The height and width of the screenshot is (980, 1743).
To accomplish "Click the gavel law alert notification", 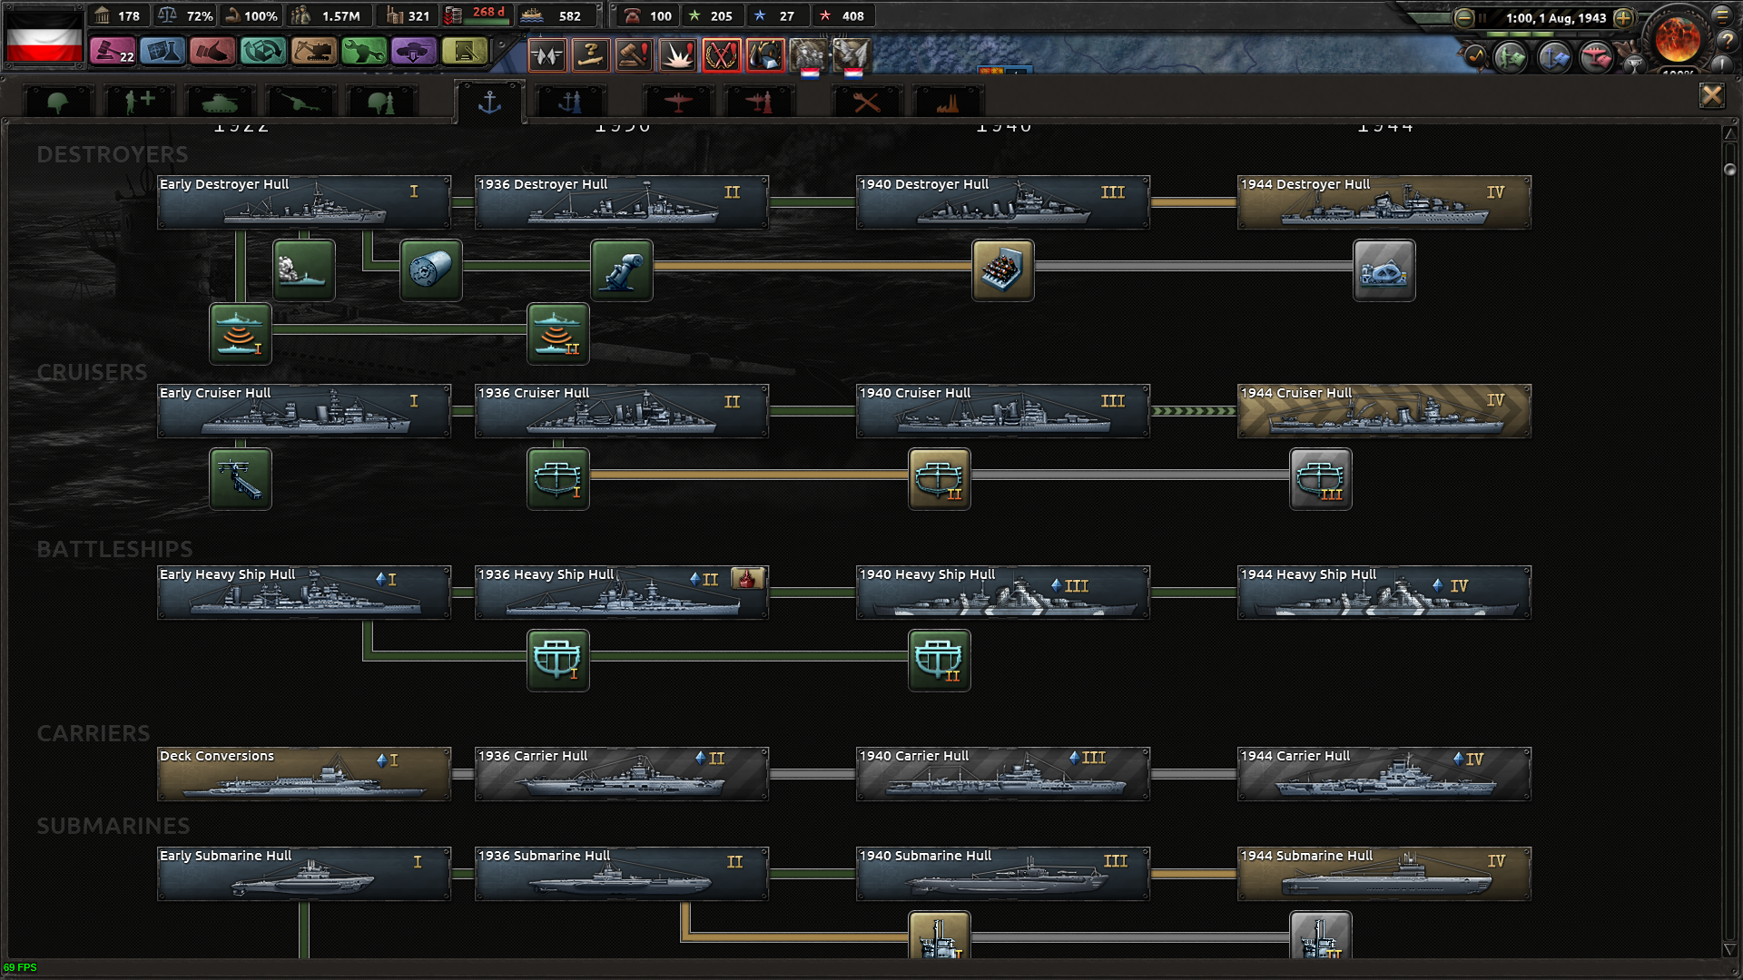I will [x=634, y=54].
